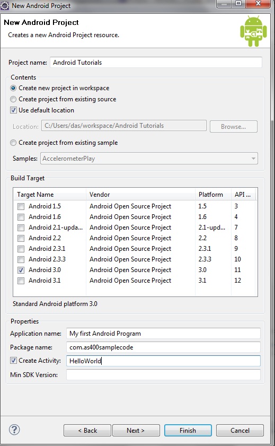Click the Platform column header

click(x=213, y=195)
